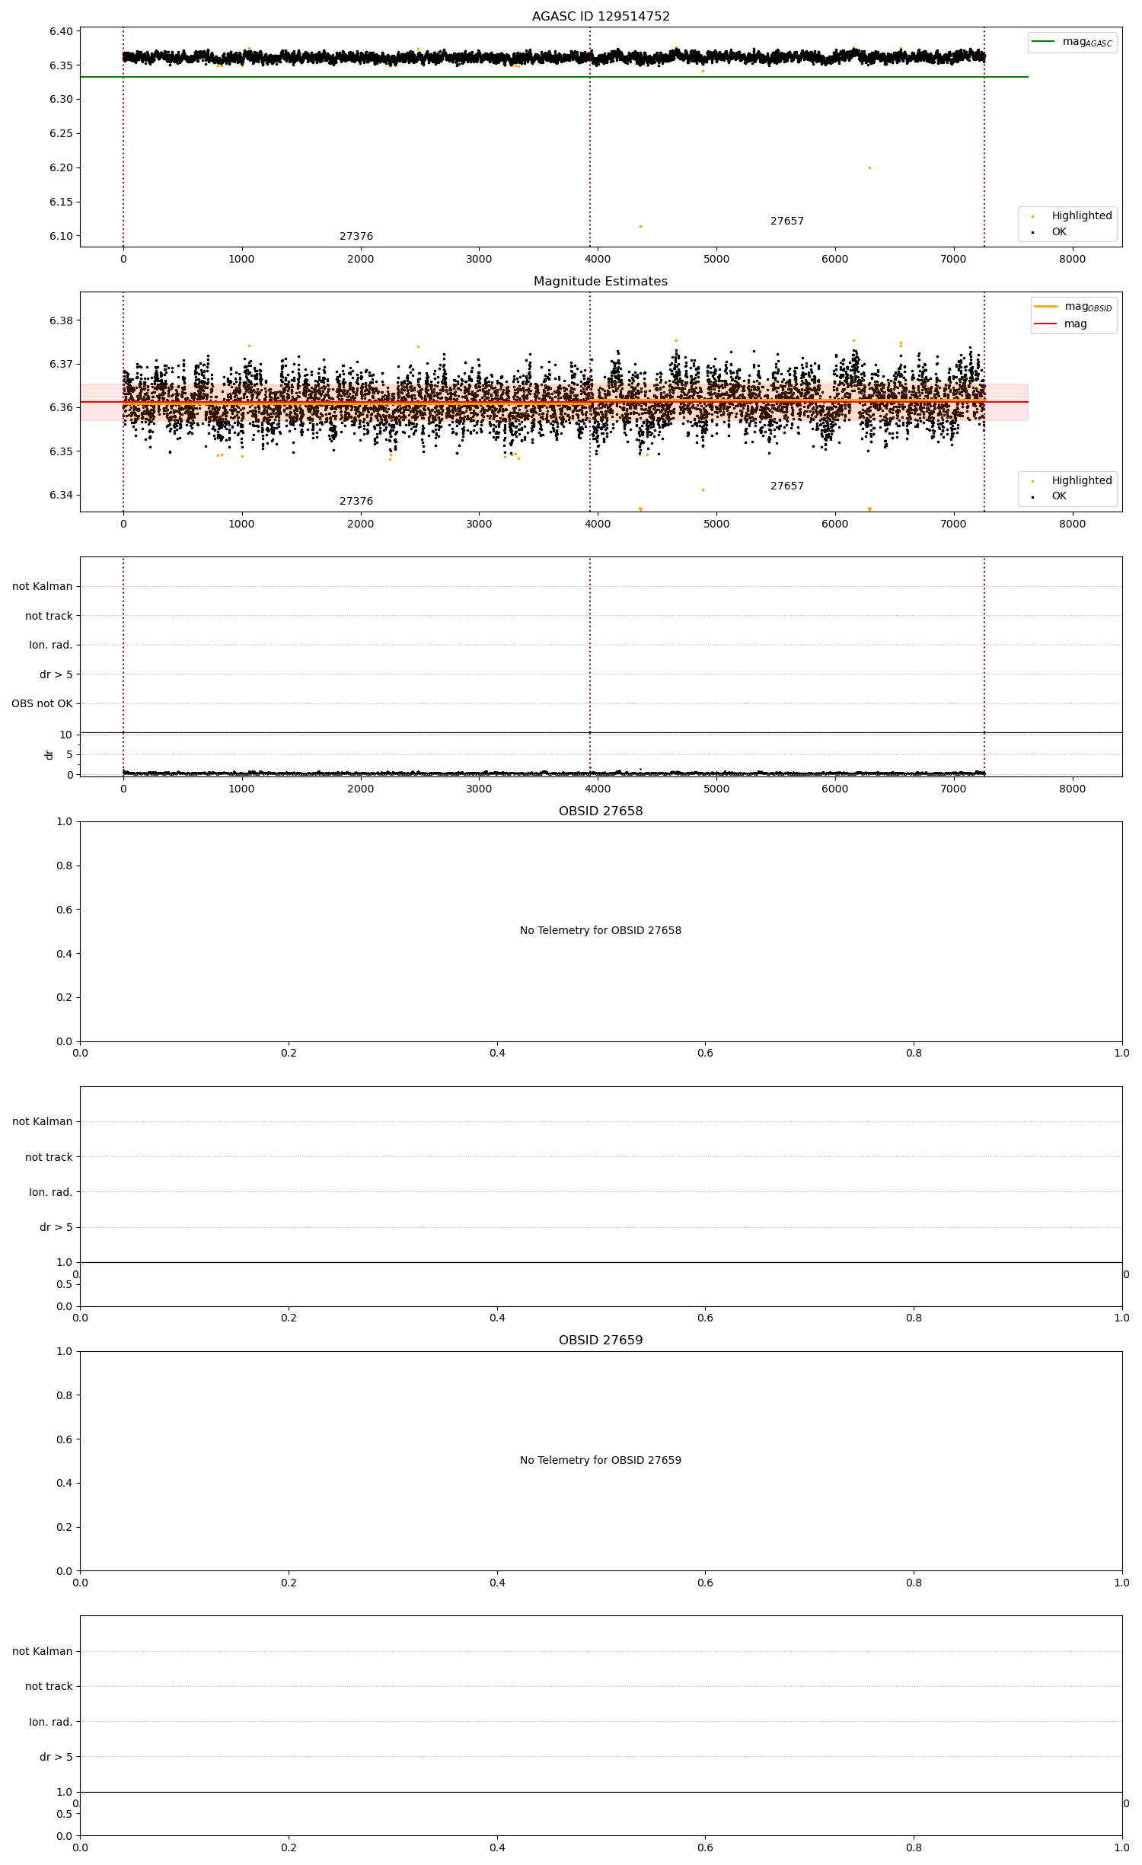Click the green line swatch in mag AGASC legend
1142x1865 pixels.
click(x=1043, y=42)
